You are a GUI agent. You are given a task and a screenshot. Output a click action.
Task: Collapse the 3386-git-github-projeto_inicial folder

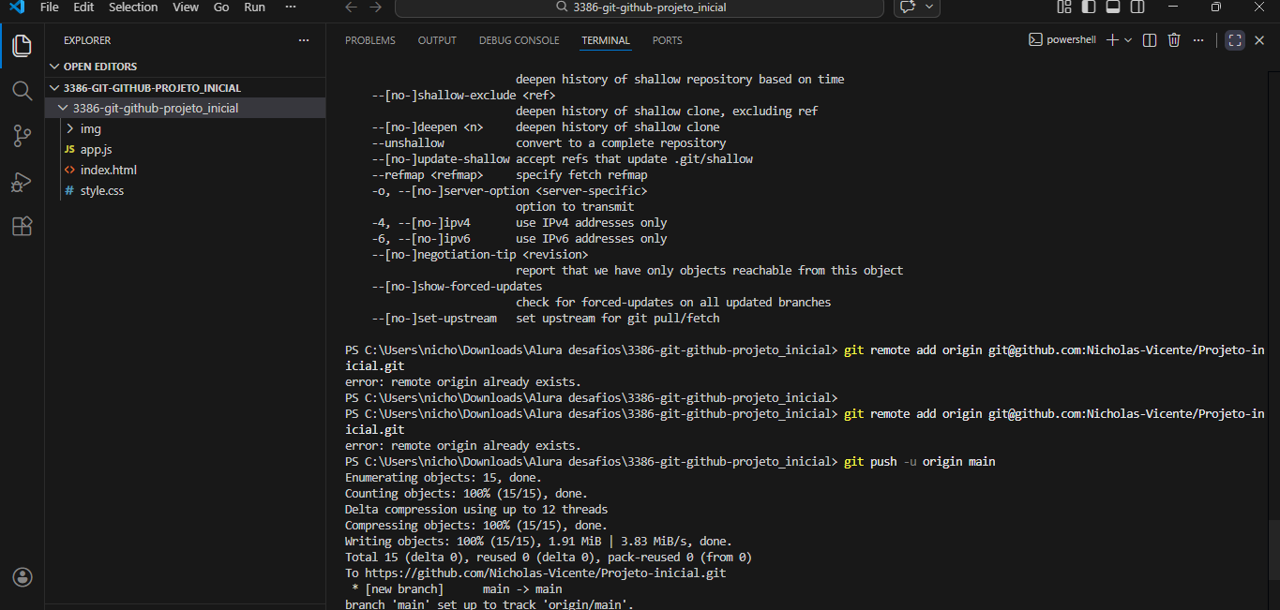[186, 108]
